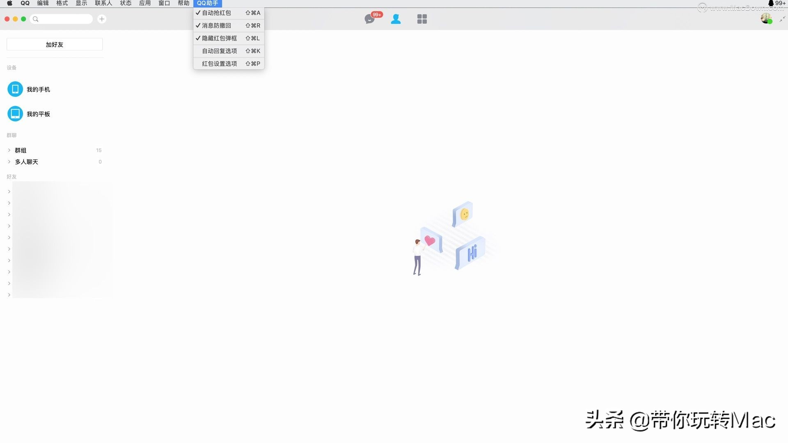Toggle 消息防撤回 checkmark option
788x443 pixels.
(216, 25)
